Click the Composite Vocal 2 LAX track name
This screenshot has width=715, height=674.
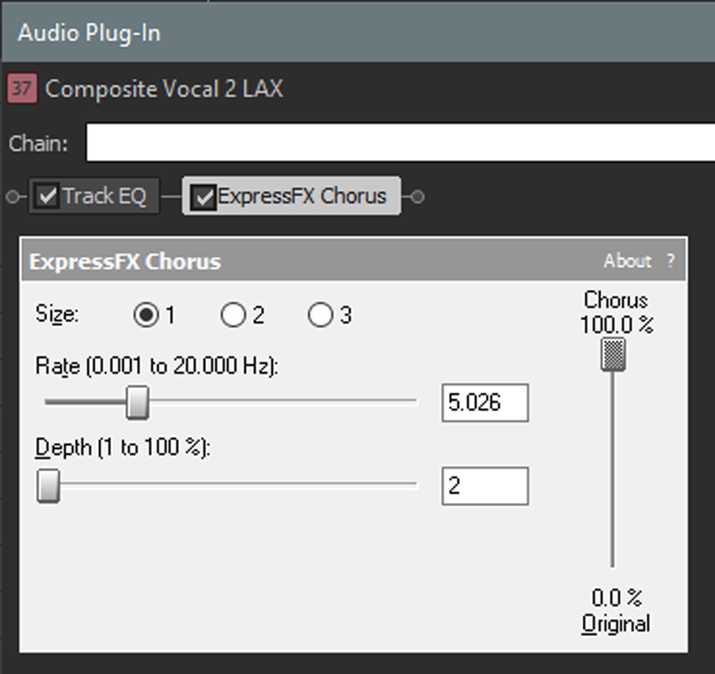tap(164, 89)
